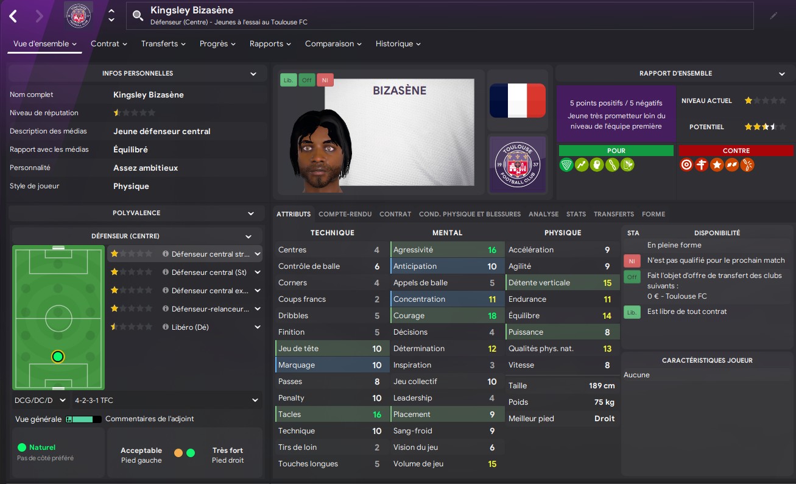Open the Transferts menu
This screenshot has width=796, height=484.
click(x=163, y=44)
